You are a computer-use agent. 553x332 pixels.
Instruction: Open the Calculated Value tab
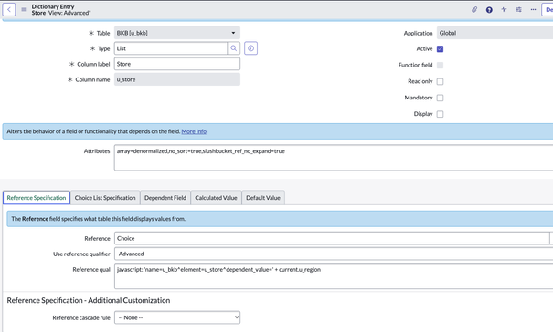(x=216, y=198)
